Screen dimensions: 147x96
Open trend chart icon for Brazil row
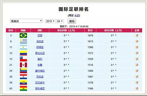137,35
